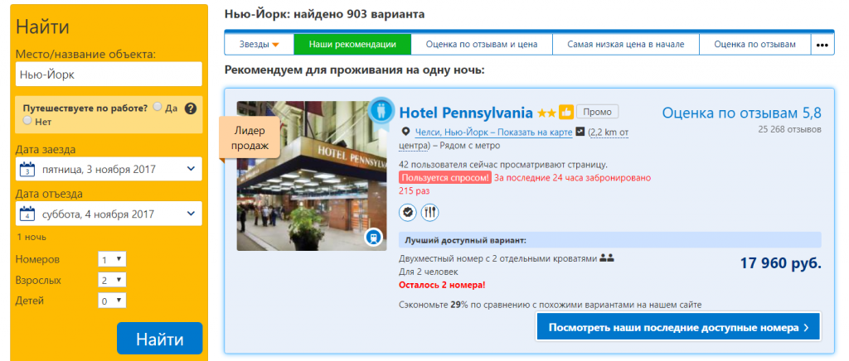
Task: Sort by Самая низкая цена в начале
Action: [626, 45]
